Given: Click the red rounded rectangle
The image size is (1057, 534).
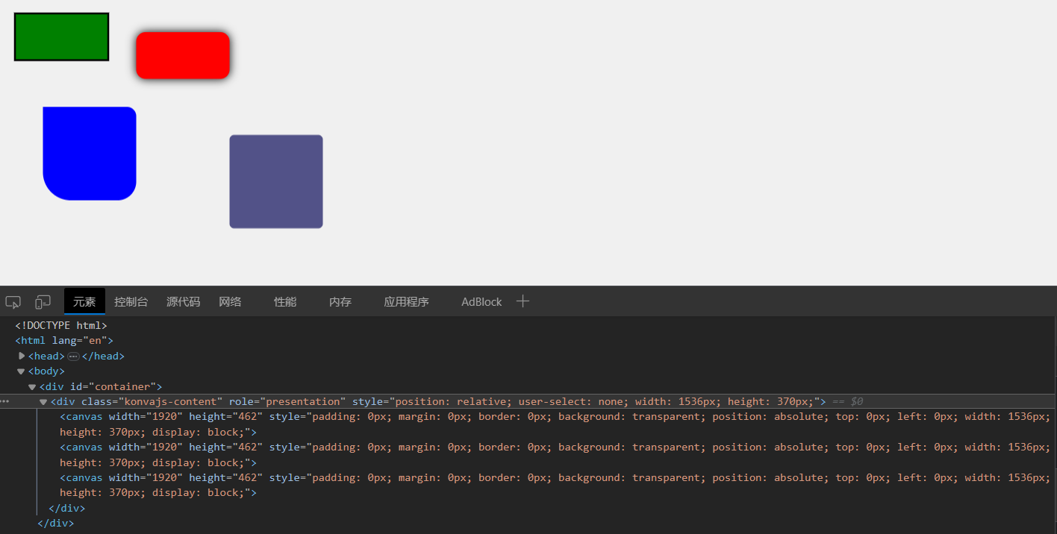Looking at the screenshot, I should (x=183, y=55).
